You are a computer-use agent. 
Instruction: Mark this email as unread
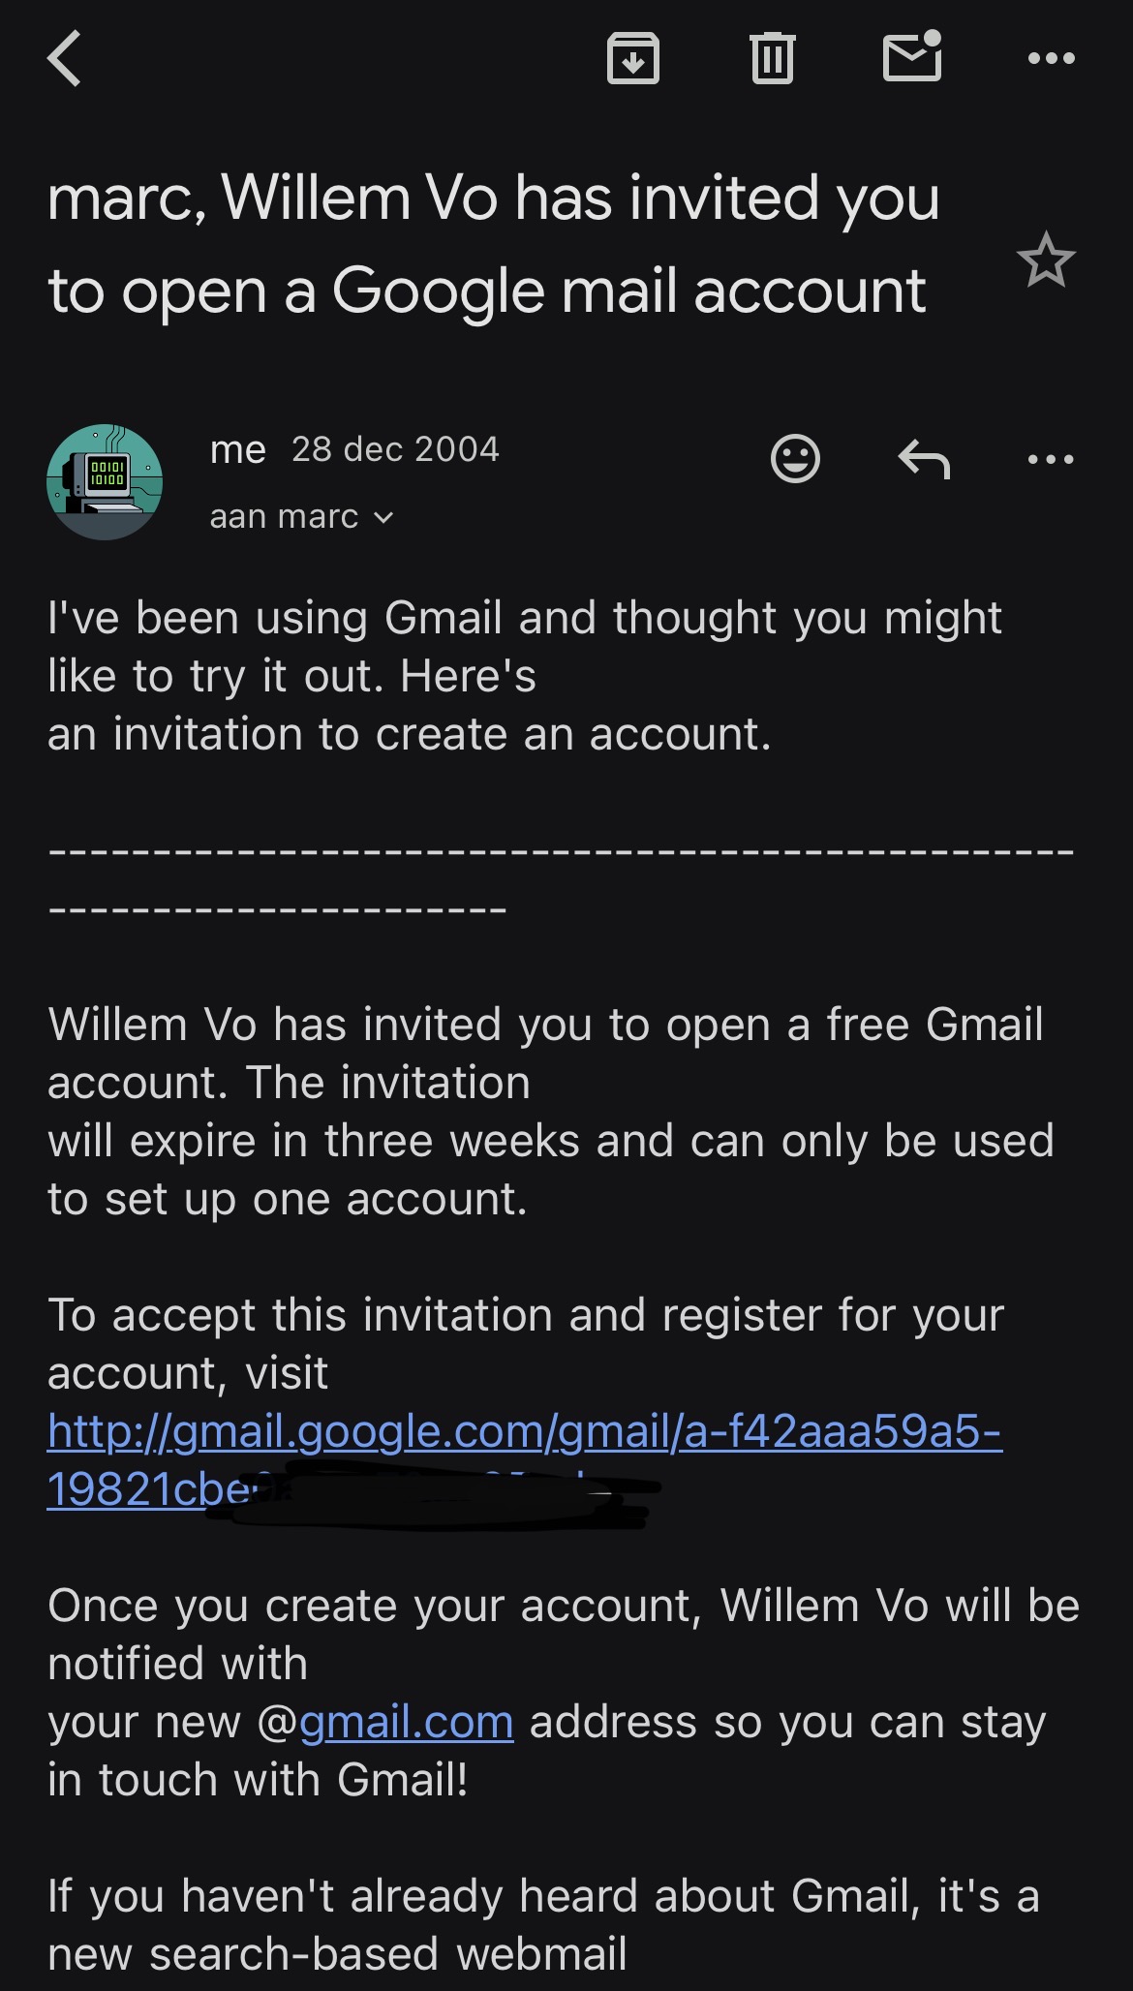(x=912, y=56)
